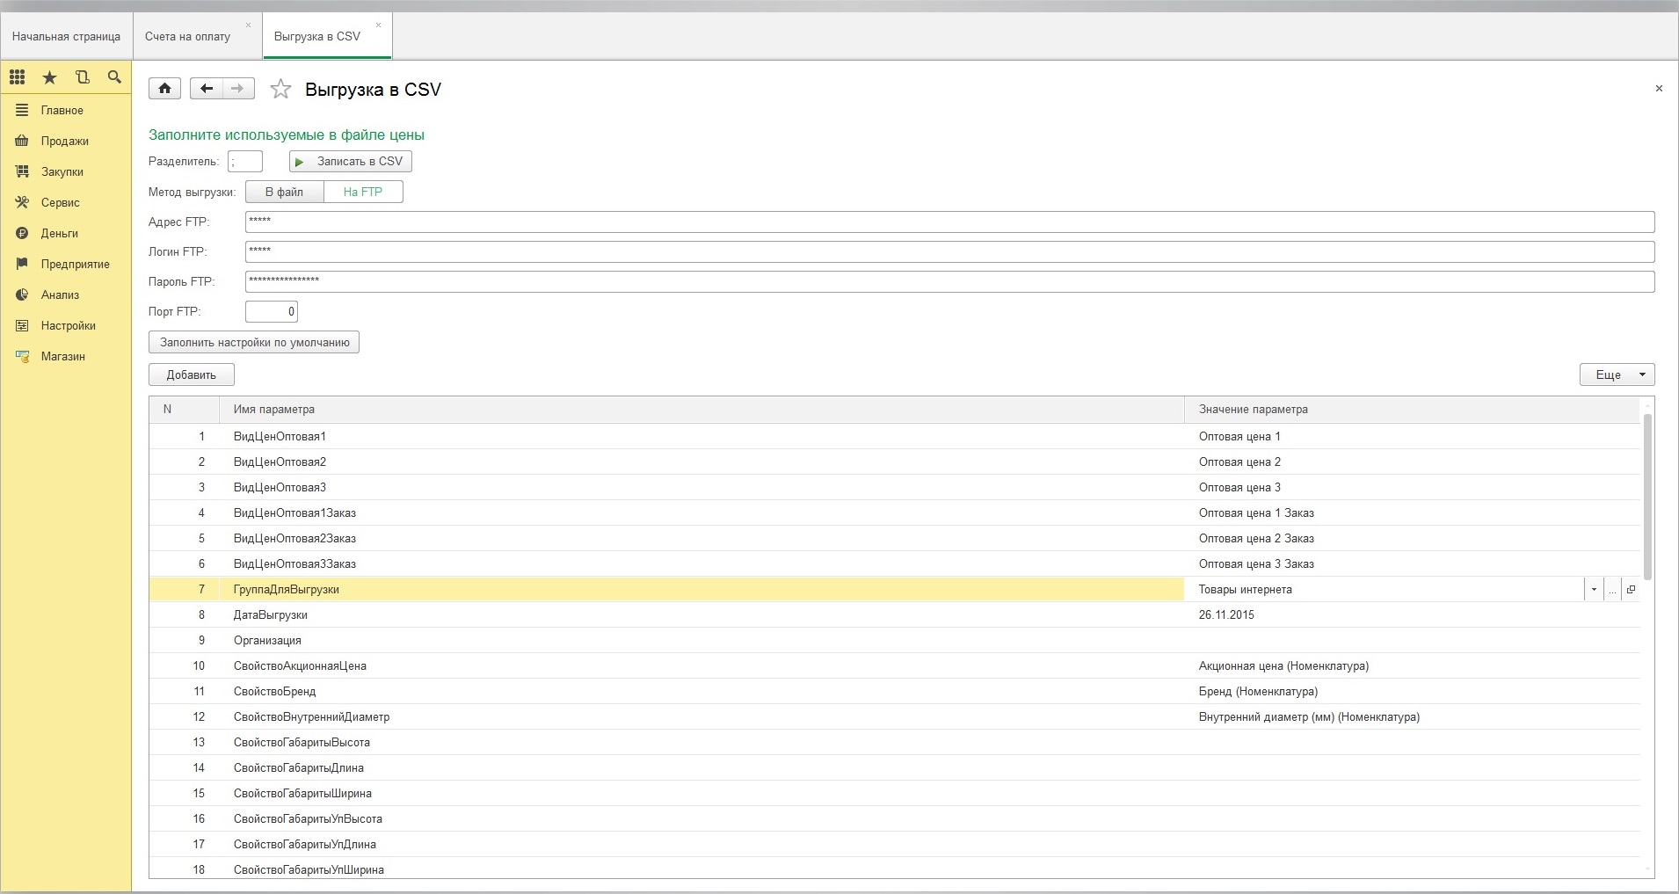Select row ВидЦенОптовая1Заказ

click(x=895, y=512)
